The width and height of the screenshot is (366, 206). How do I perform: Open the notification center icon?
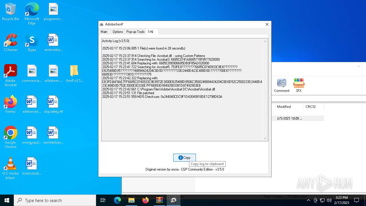(357, 200)
